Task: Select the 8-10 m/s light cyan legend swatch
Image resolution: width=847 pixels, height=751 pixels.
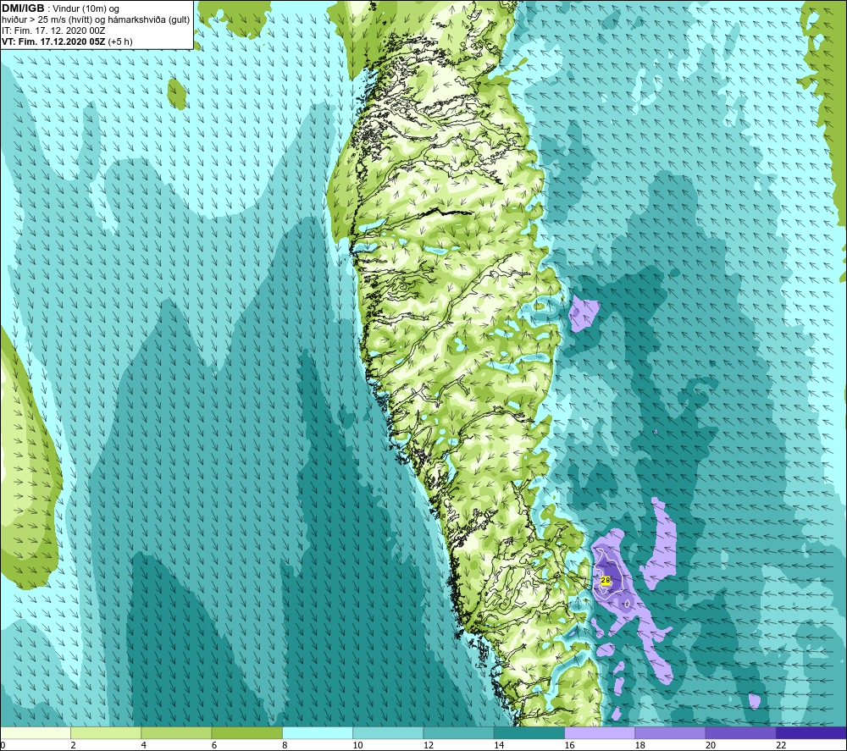Action: click(318, 733)
